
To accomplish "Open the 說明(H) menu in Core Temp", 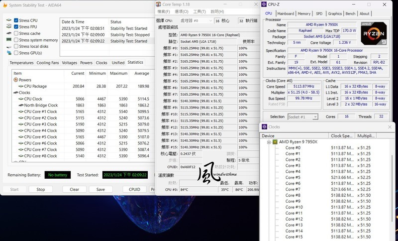I will [217, 11].
